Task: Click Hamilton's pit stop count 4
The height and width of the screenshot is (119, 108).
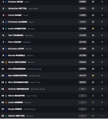Action: (x=102, y=29)
